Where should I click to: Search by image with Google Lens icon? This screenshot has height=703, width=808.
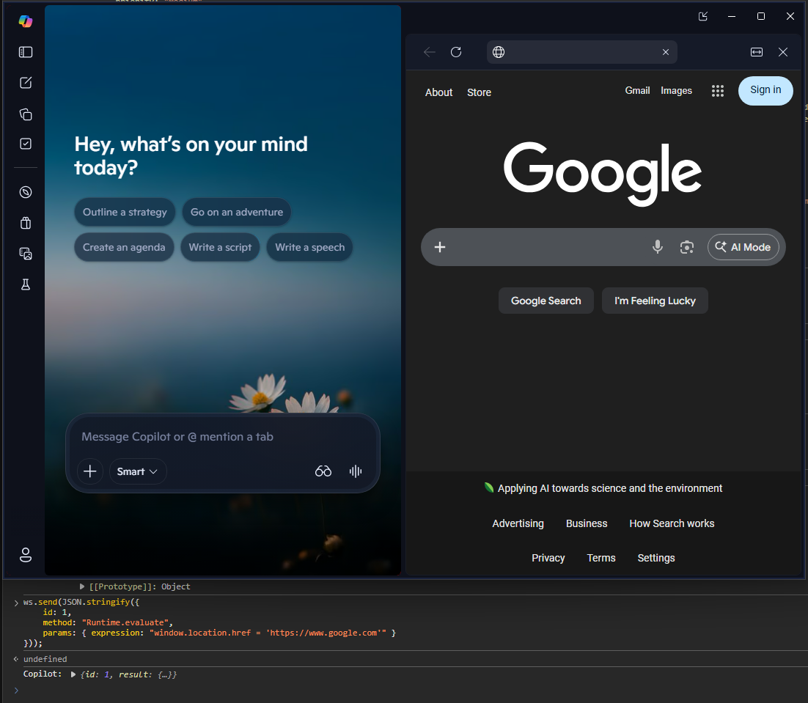pyautogui.click(x=687, y=247)
